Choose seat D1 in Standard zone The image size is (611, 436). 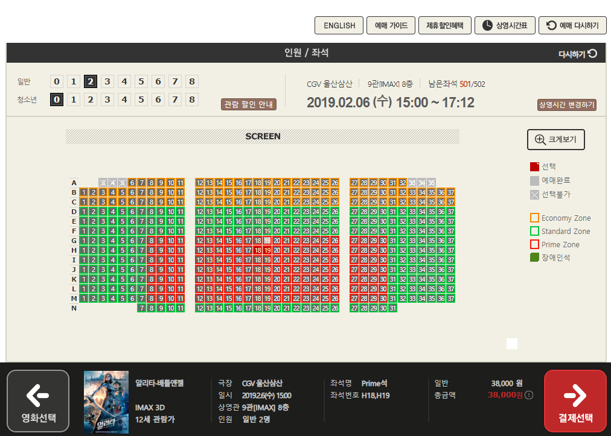(x=84, y=212)
